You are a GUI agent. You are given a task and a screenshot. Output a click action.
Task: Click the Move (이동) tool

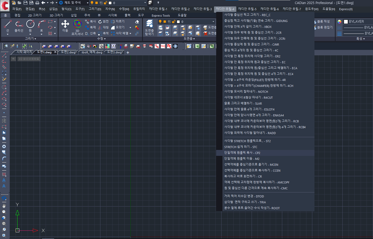[x=65, y=26]
